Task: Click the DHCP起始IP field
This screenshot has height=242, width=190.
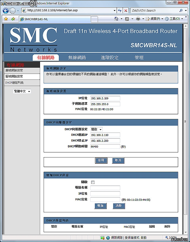Action: (105, 135)
